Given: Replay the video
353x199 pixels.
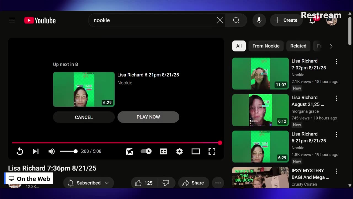Looking at the screenshot, I should click(x=20, y=151).
